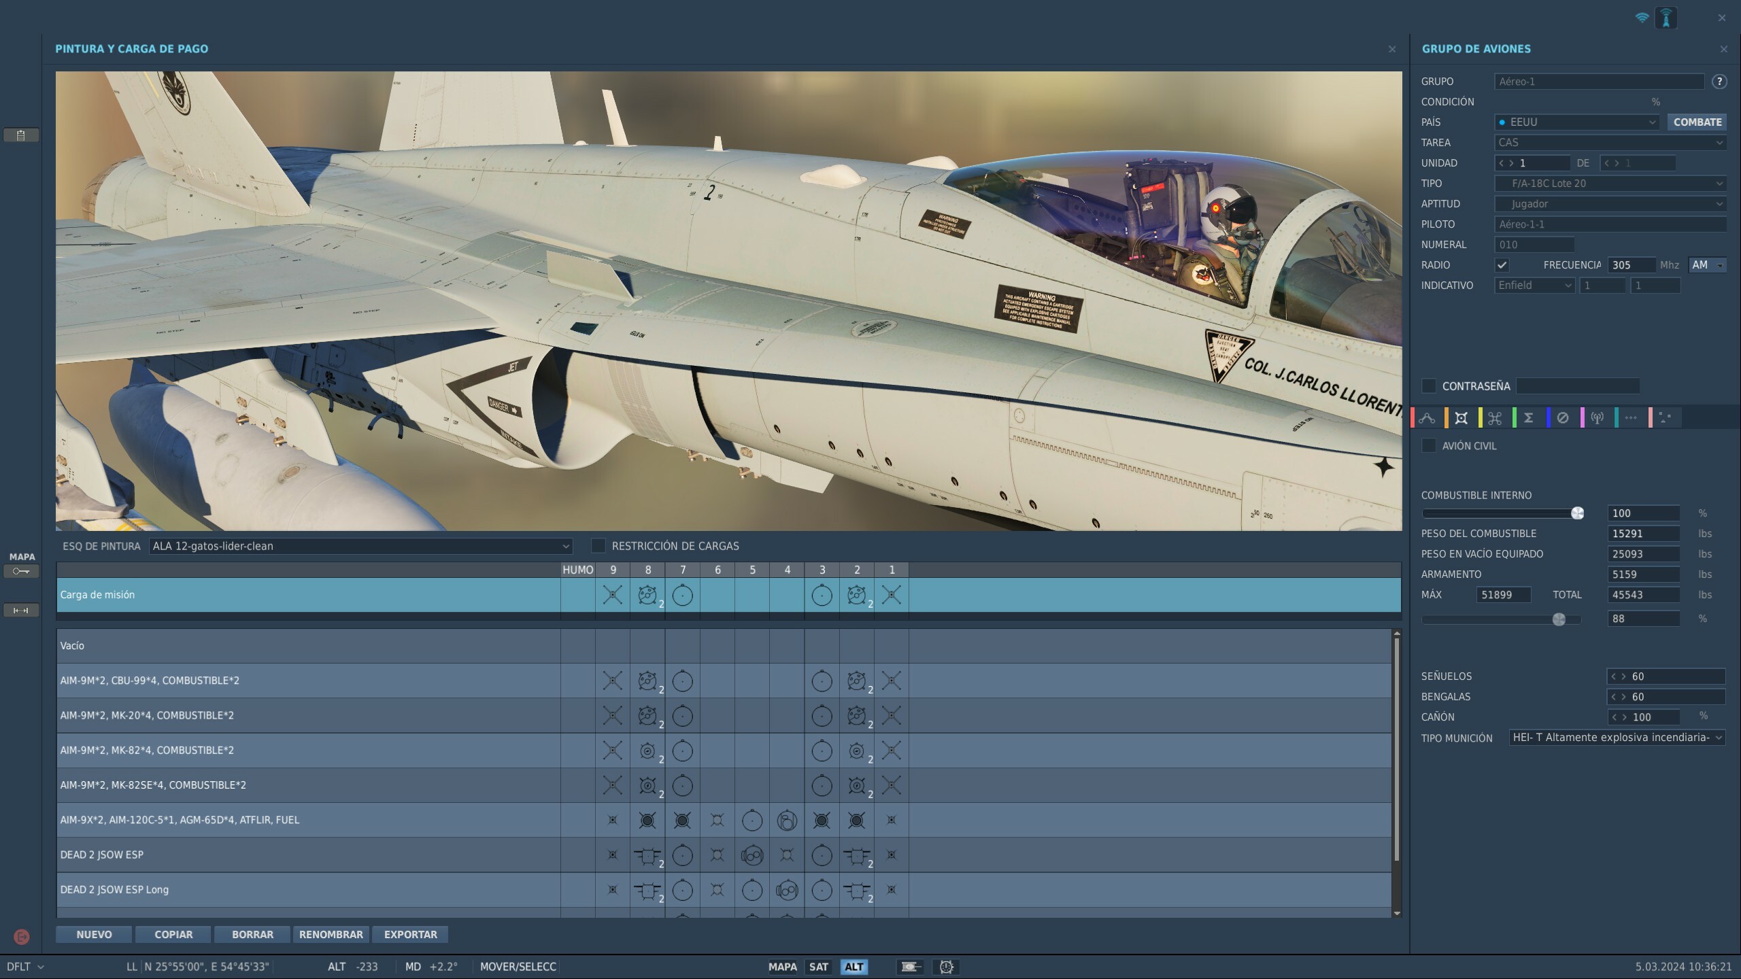1741x979 pixels.
Task: Open the failures tab with slashed circle
Action: pyautogui.click(x=1563, y=418)
